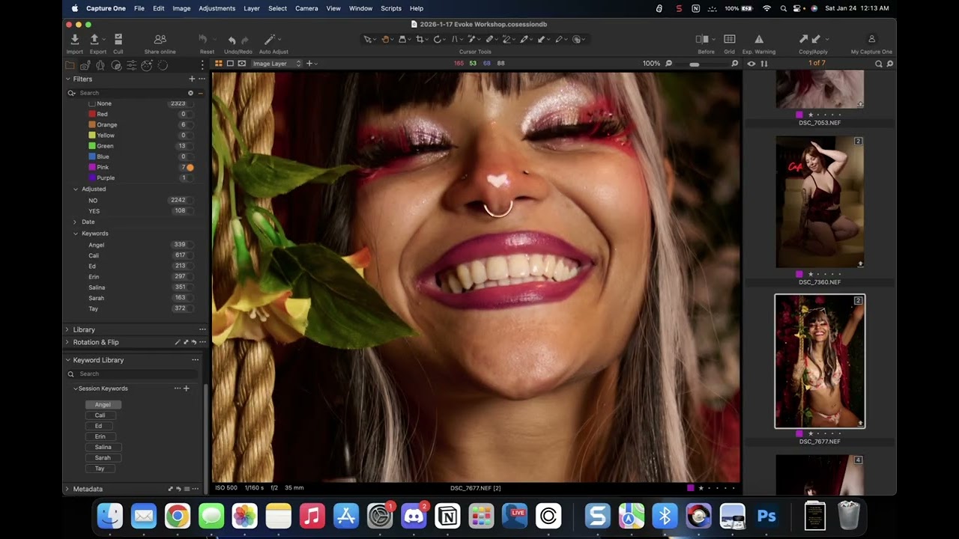Toggle the Grid overlay
Screen dimensions: 959x539
coord(729,39)
